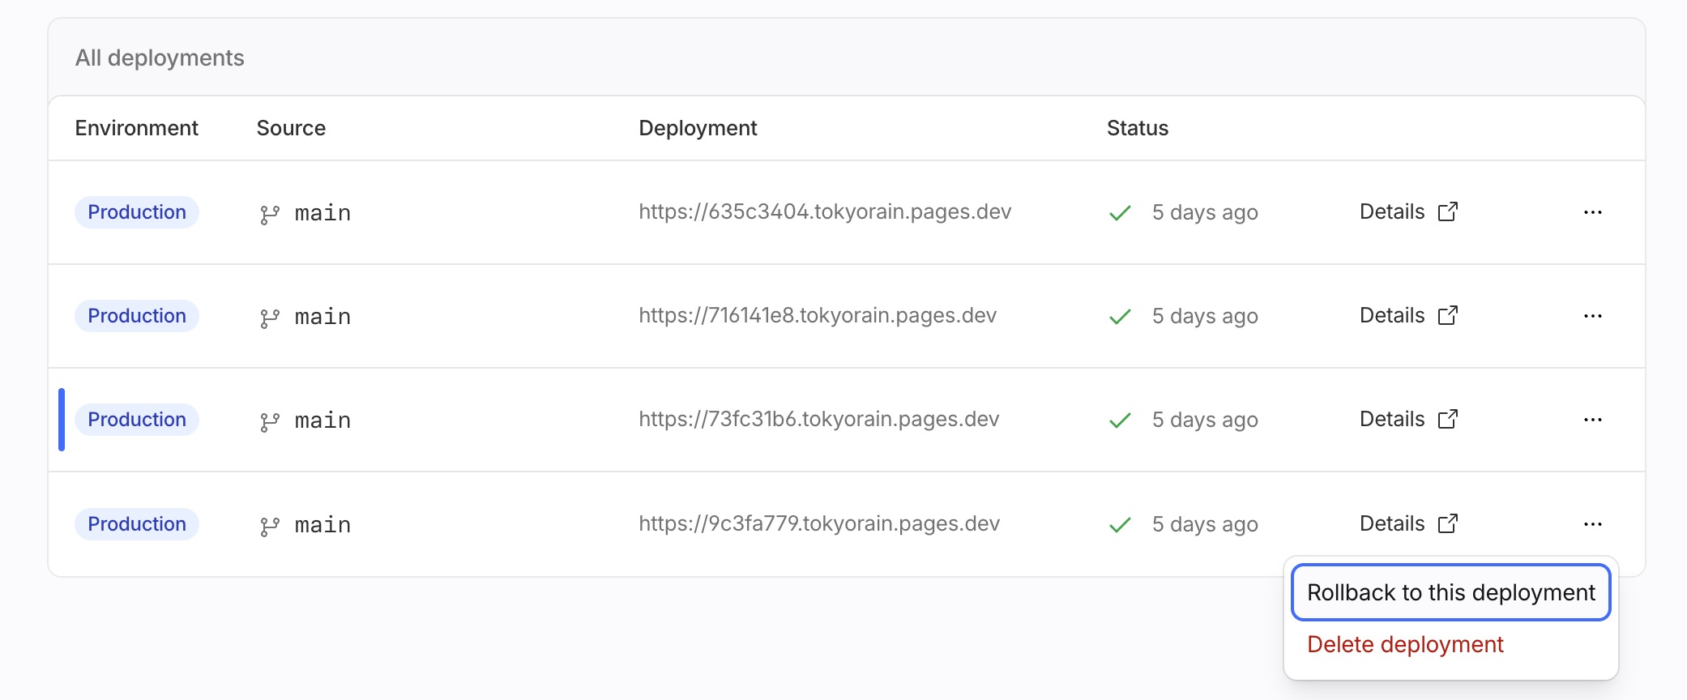1687x700 pixels.
Task: Click success checkmark on 73fc31b6 row
Action: coord(1120,420)
